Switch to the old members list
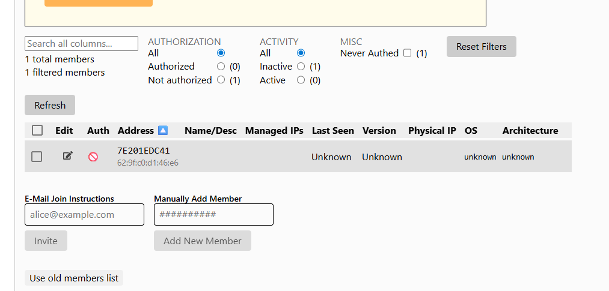The height and width of the screenshot is (291, 609). click(x=74, y=278)
